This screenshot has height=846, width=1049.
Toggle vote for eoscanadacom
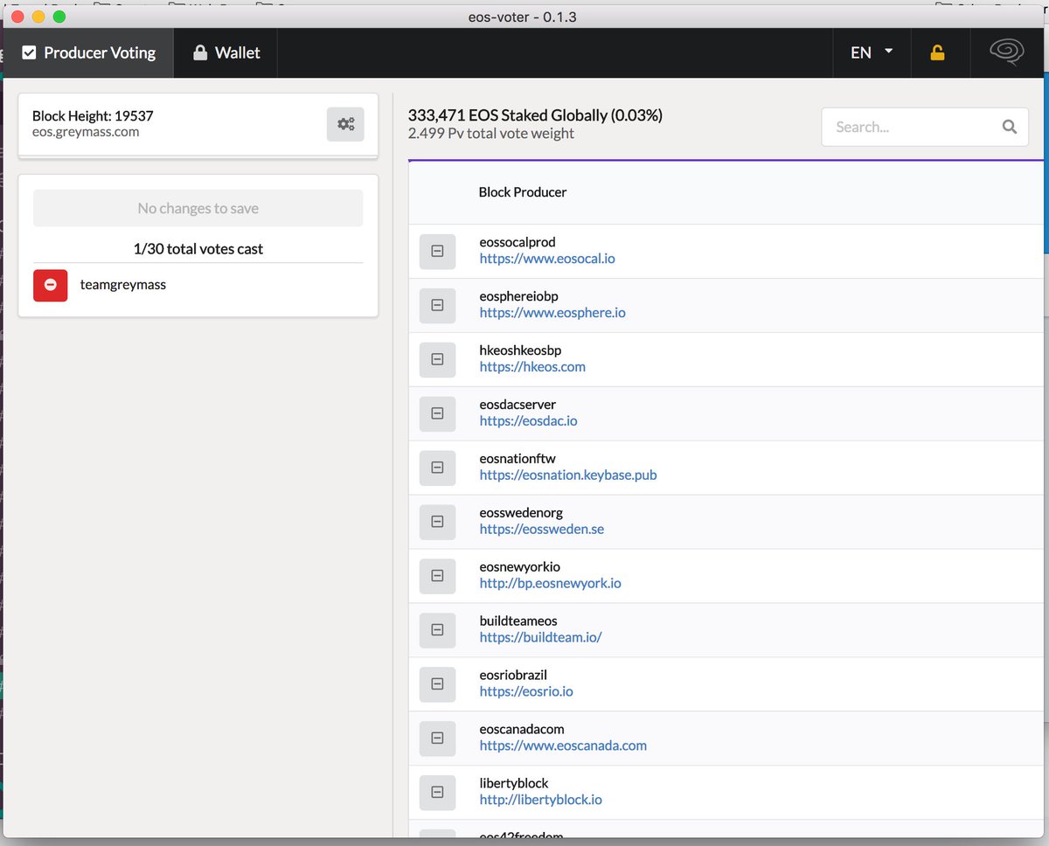[x=437, y=739]
